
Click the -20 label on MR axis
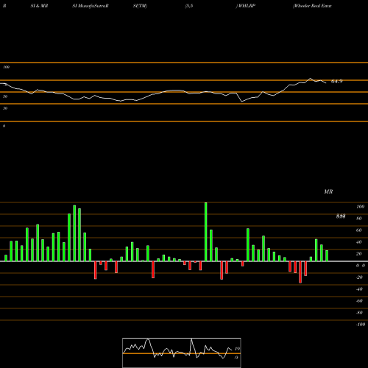(x=359, y=277)
